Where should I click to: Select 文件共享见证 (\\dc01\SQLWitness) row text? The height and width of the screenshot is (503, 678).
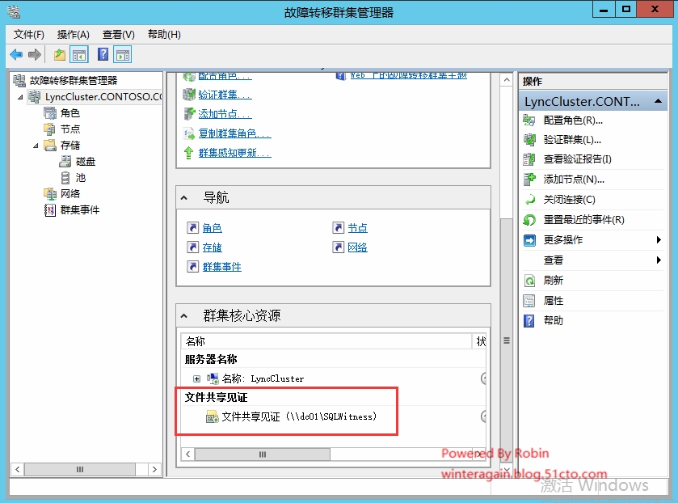(299, 416)
